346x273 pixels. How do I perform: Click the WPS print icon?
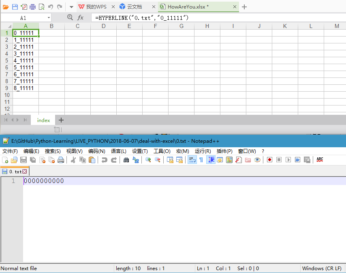tap(33, 7)
